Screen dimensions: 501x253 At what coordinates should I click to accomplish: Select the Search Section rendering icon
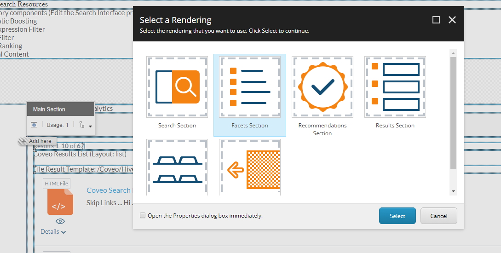click(x=177, y=87)
